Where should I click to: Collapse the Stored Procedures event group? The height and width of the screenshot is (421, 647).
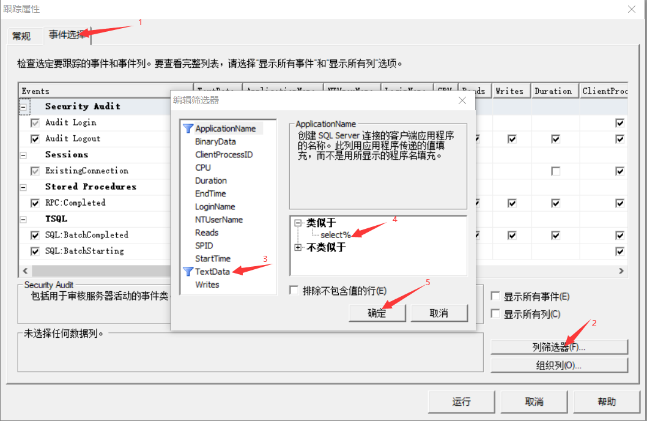(23, 187)
